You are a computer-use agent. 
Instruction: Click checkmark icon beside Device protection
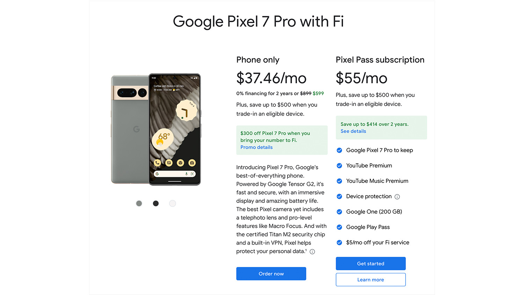click(x=339, y=196)
